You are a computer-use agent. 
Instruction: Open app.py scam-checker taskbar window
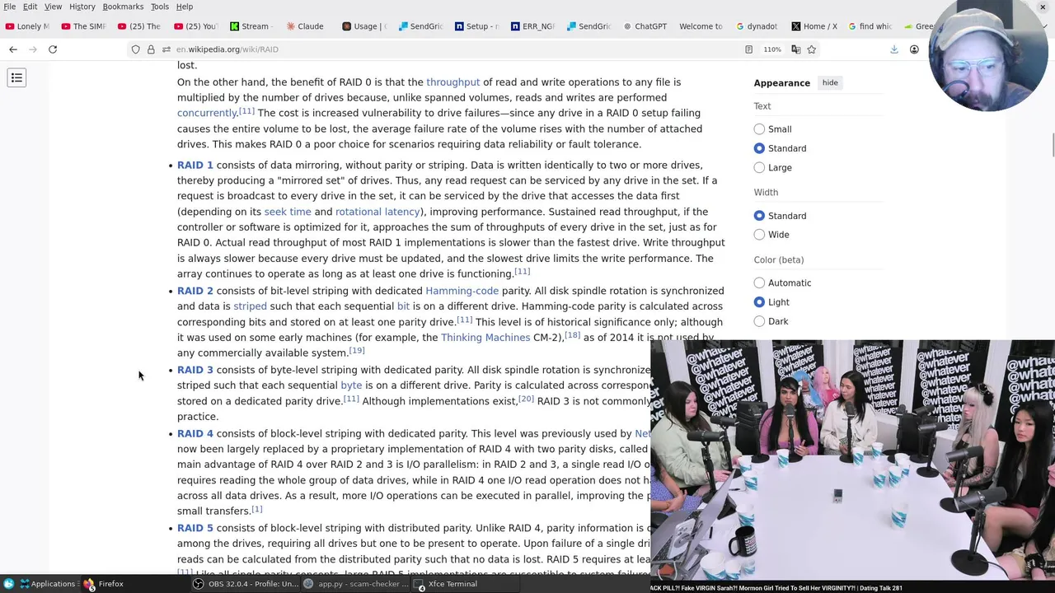[x=356, y=584]
